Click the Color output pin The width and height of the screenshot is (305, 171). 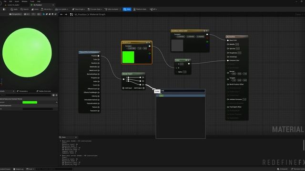(x=99, y=59)
